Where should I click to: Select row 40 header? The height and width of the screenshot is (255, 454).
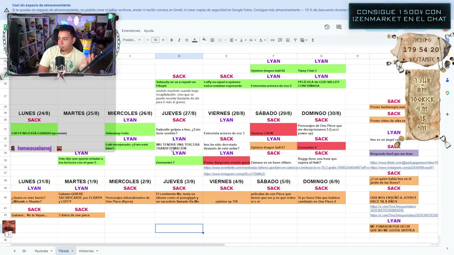[x=5, y=198]
